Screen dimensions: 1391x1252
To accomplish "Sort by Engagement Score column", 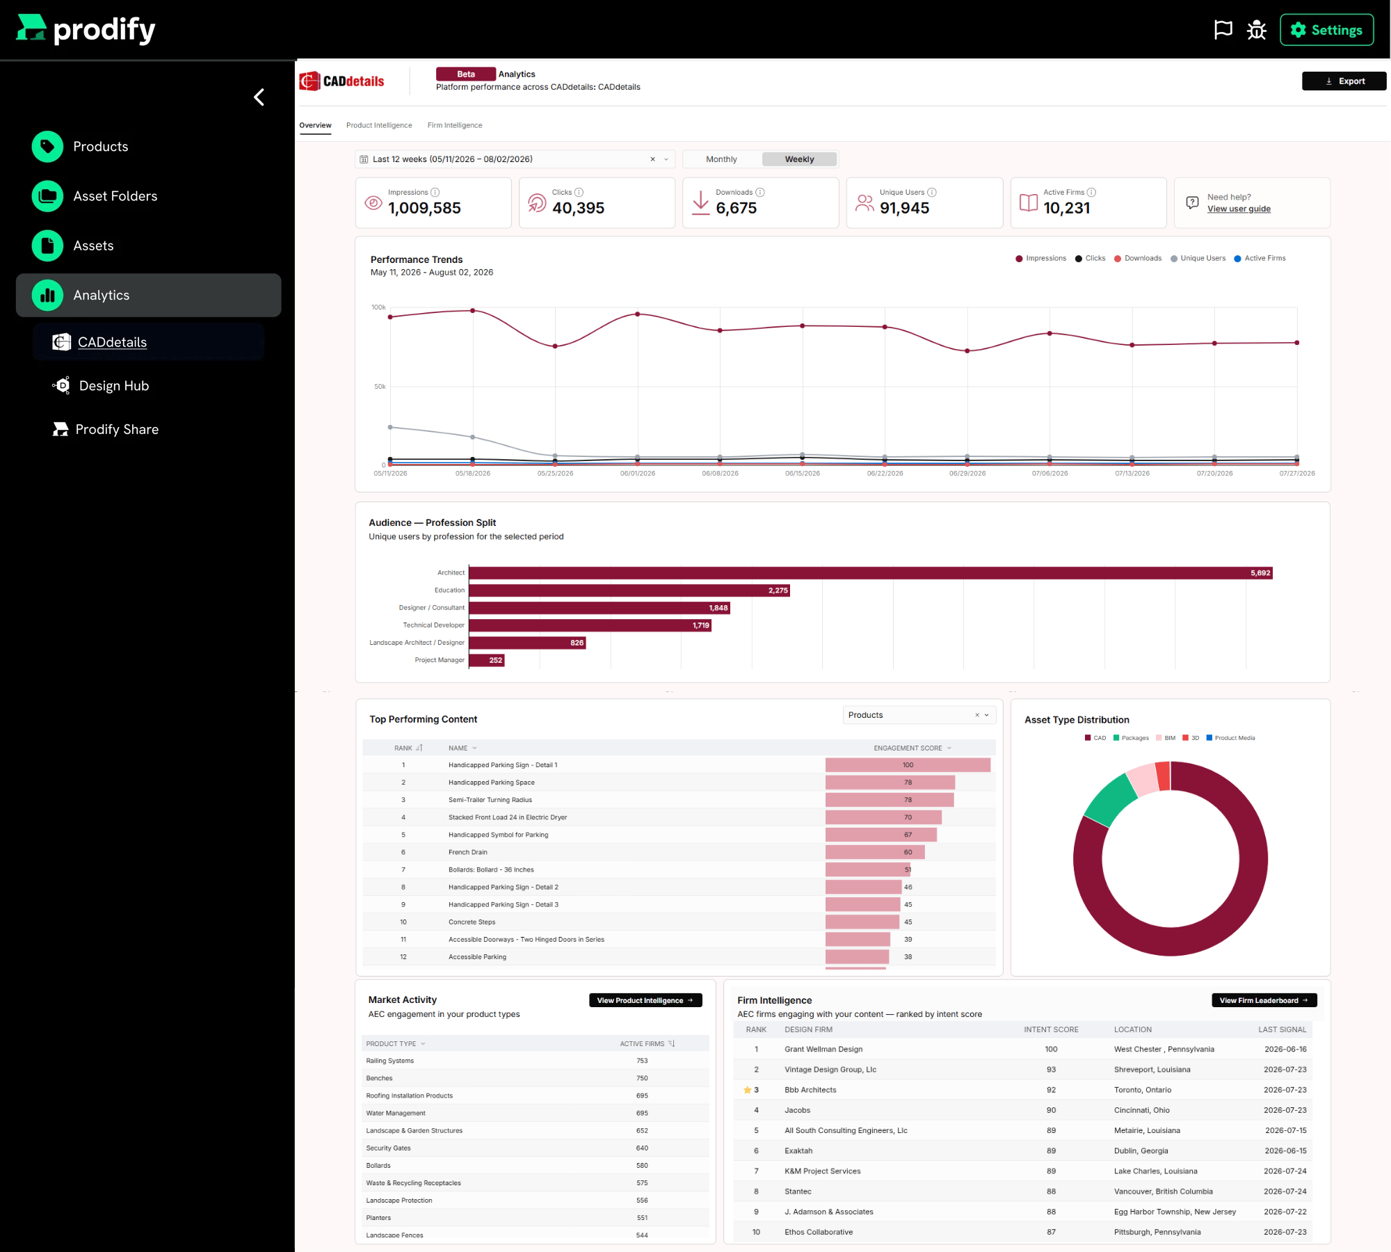I will click(x=912, y=748).
